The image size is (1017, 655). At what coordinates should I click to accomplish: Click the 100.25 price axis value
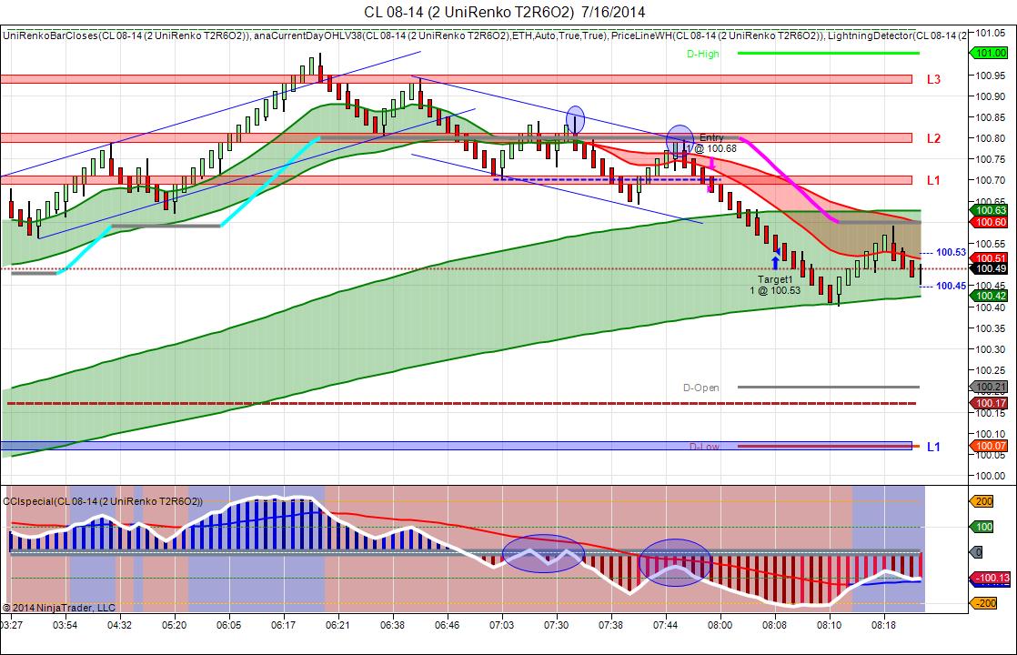[991, 370]
